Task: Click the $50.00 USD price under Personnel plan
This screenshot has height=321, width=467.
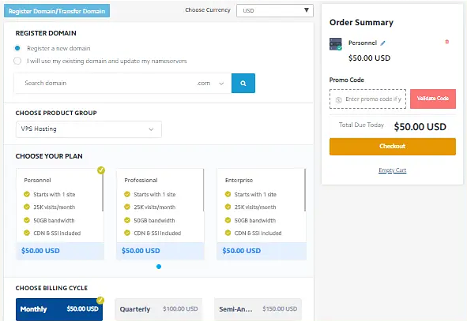Action: (40, 251)
